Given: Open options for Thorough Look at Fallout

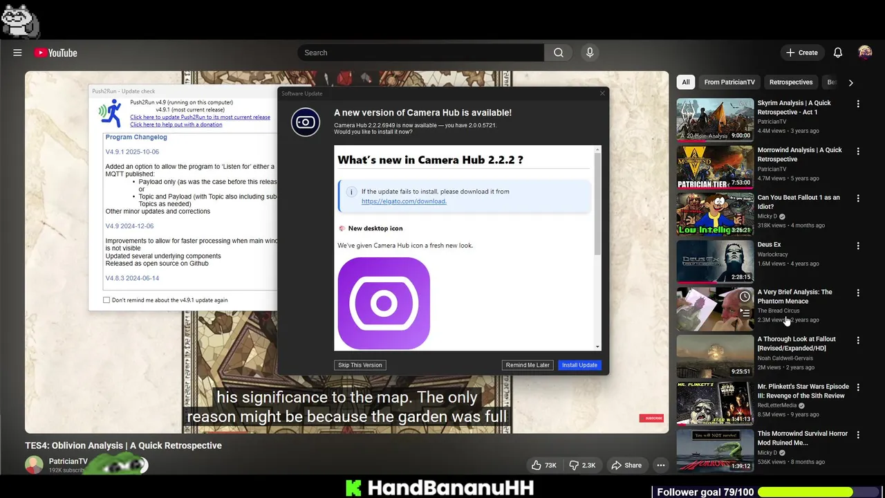Looking at the screenshot, I should 858,340.
